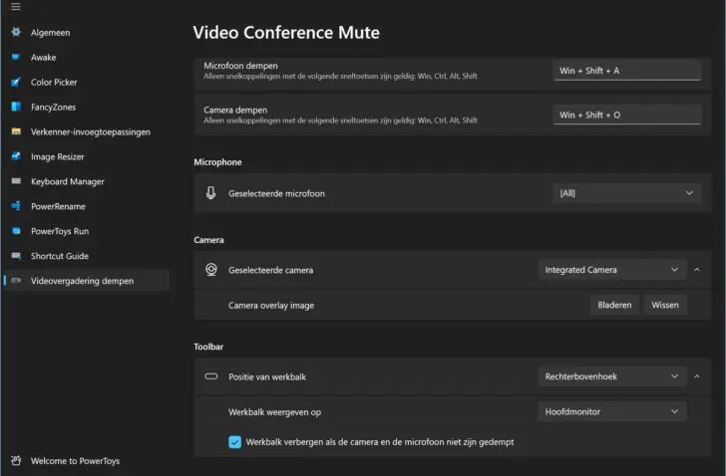Screen dimensions: 726x476
Task: Click the Keyboard Manager icon
Action: tap(16, 181)
